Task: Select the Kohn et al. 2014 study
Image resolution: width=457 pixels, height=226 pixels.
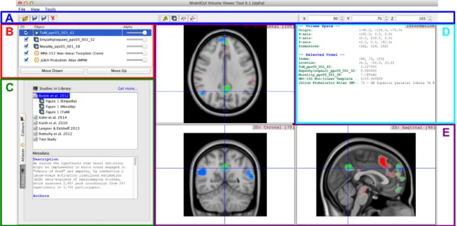Action: [53, 117]
